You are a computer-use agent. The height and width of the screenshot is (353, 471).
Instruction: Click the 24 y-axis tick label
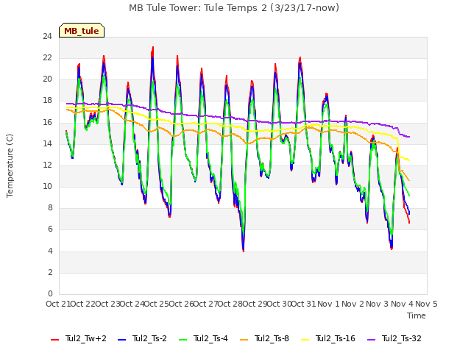click(x=47, y=37)
